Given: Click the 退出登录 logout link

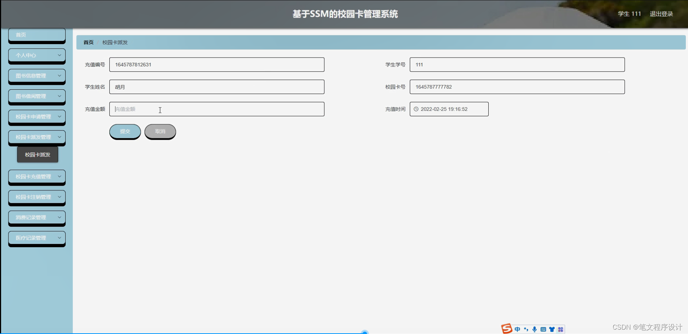Looking at the screenshot, I should click(x=661, y=13).
